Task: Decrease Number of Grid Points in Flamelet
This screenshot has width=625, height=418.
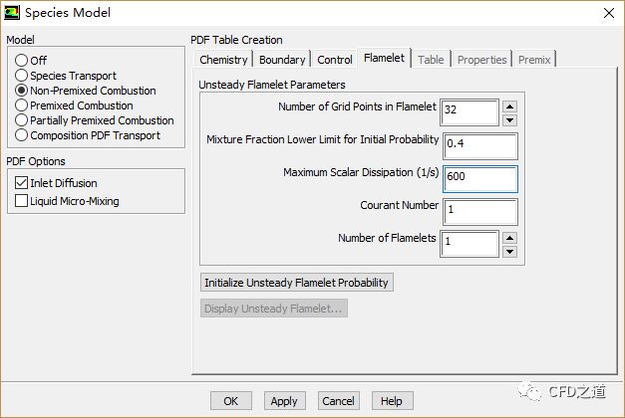Action: click(x=509, y=120)
